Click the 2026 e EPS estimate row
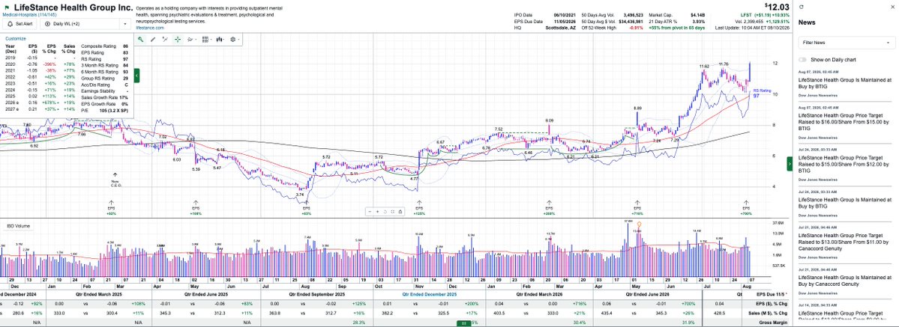Image resolution: width=899 pixels, height=327 pixels. click(x=40, y=104)
